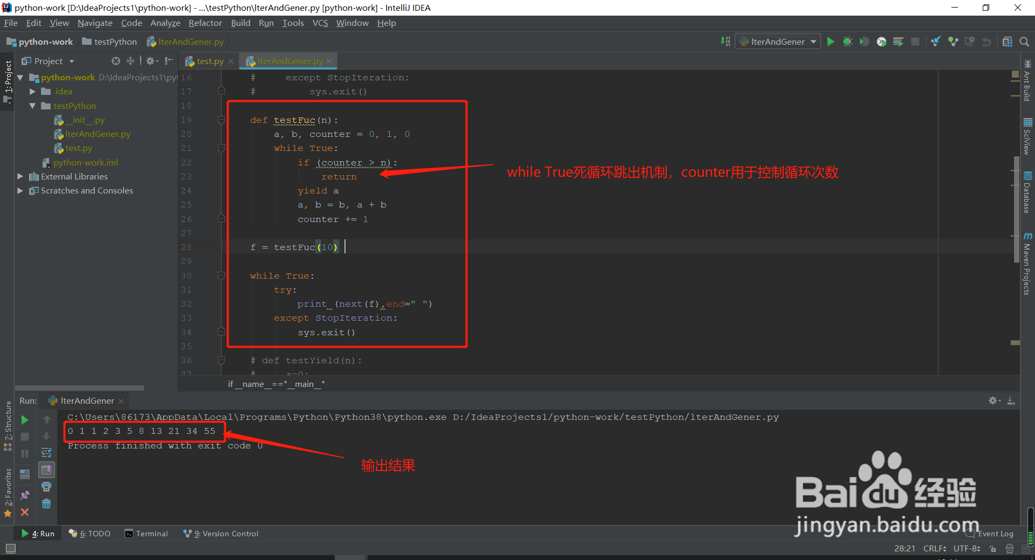Close the Run tab with red X
This screenshot has height=560, width=1035.
click(25, 512)
